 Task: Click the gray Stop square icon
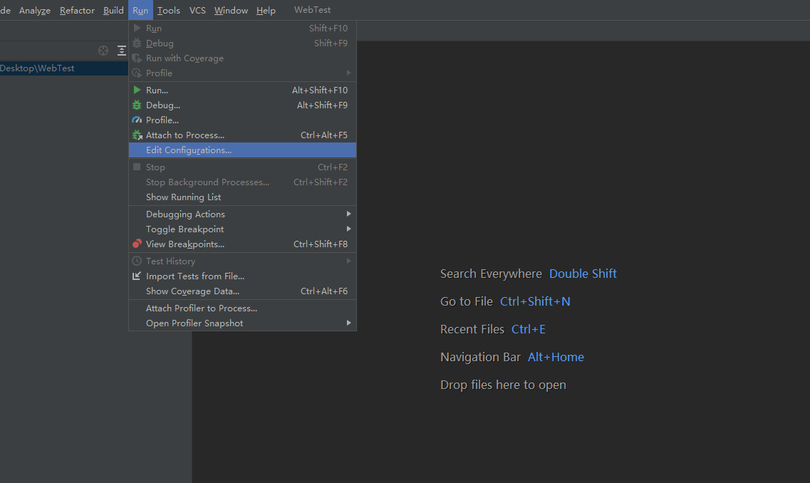137,167
